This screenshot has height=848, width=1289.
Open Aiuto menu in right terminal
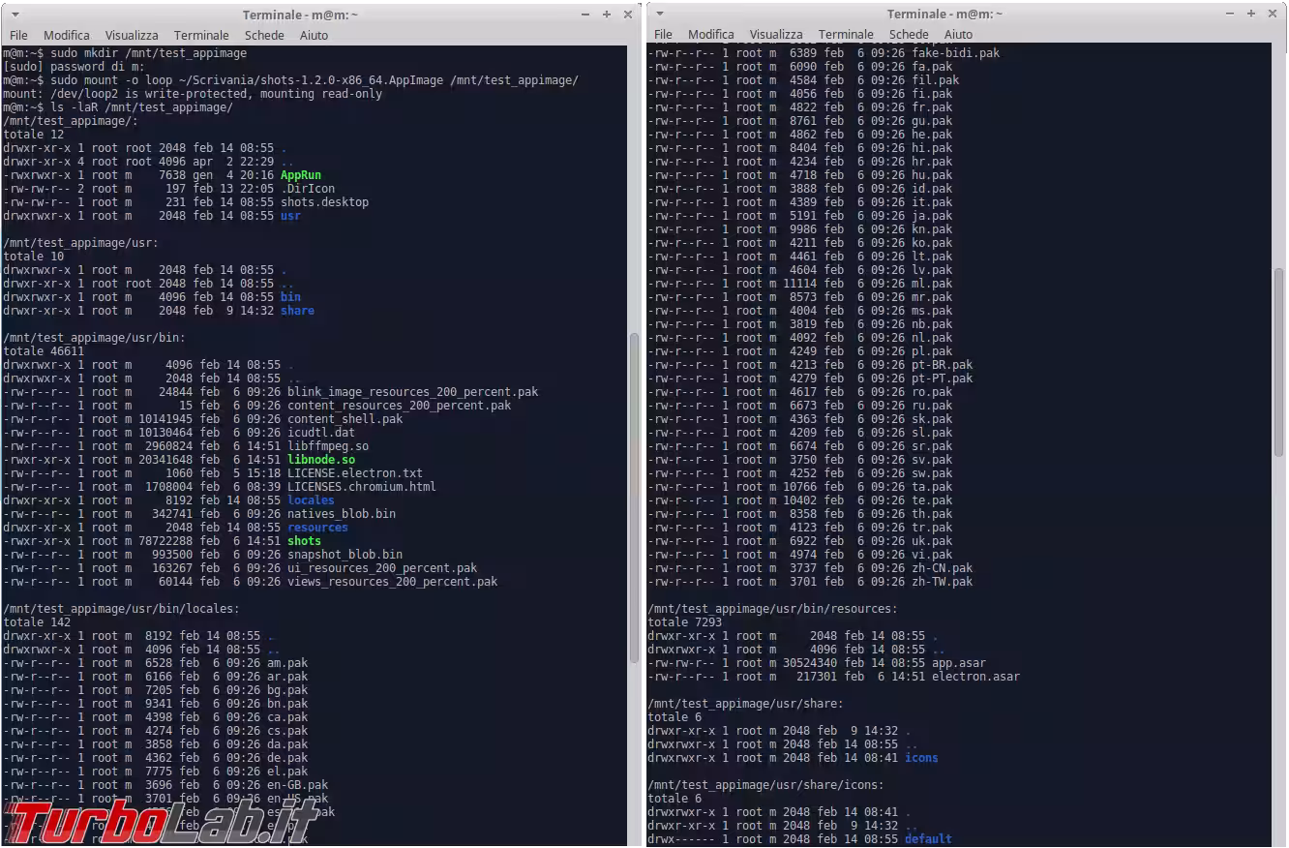click(x=958, y=34)
